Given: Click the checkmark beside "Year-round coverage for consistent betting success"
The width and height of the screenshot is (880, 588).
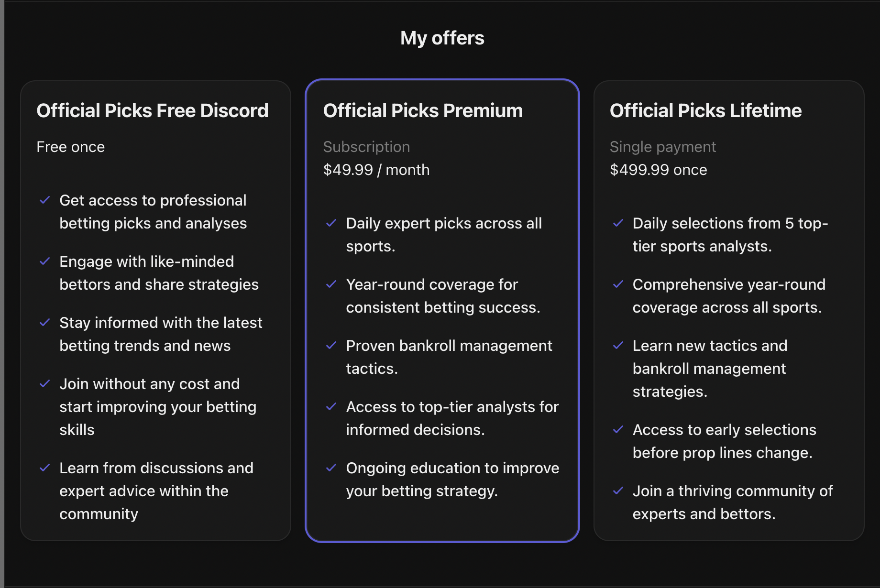Looking at the screenshot, I should coord(332,284).
